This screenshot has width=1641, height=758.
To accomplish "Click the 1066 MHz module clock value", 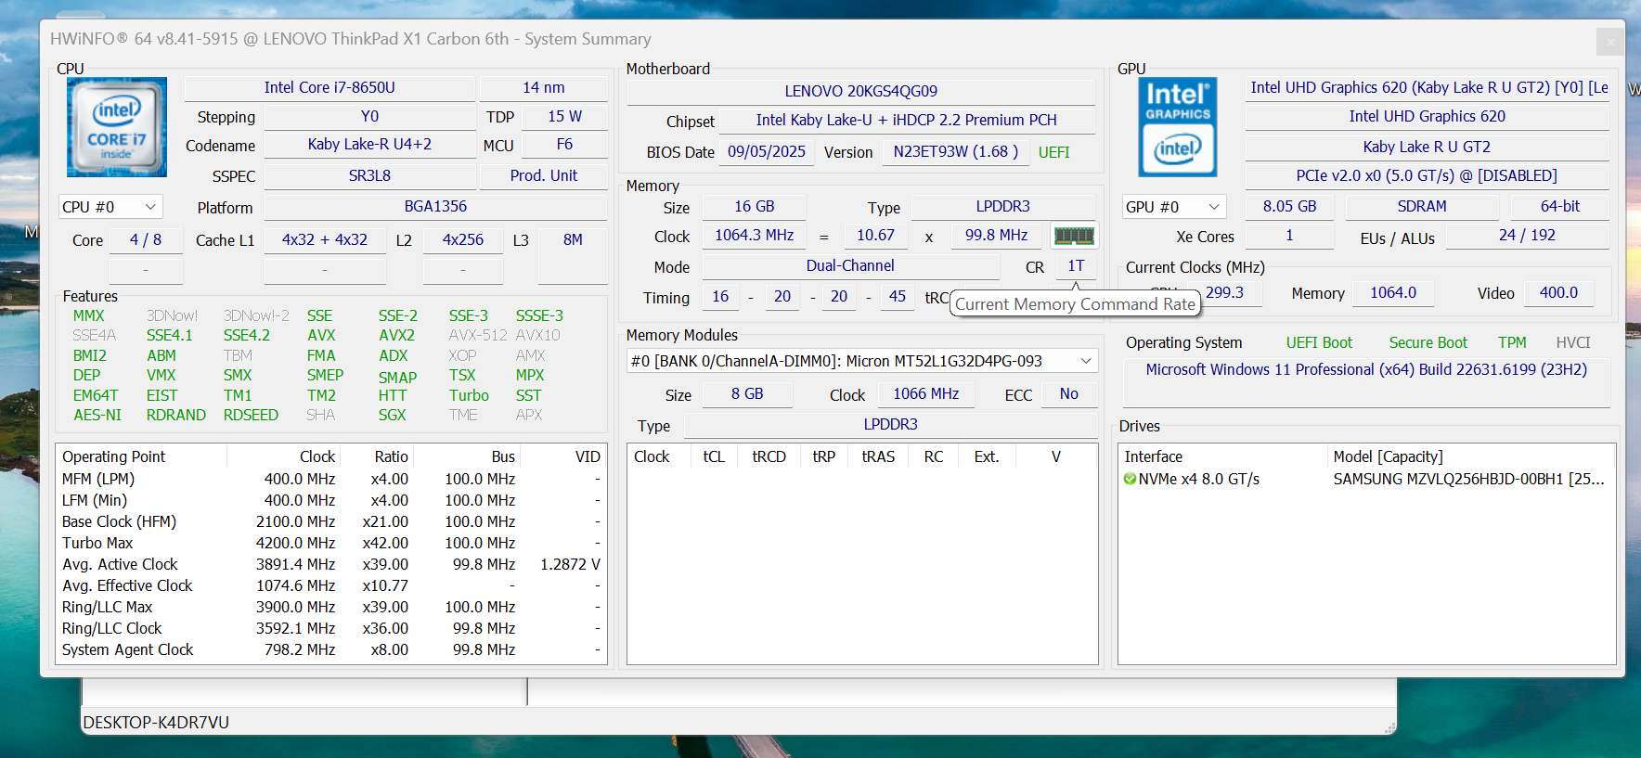I will (x=926, y=394).
